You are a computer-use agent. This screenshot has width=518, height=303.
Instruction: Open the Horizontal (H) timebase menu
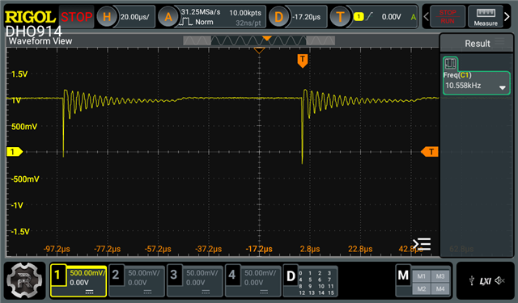point(107,16)
